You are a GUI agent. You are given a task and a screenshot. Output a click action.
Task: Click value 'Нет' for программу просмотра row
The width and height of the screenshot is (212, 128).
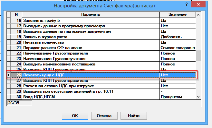pos(178,26)
